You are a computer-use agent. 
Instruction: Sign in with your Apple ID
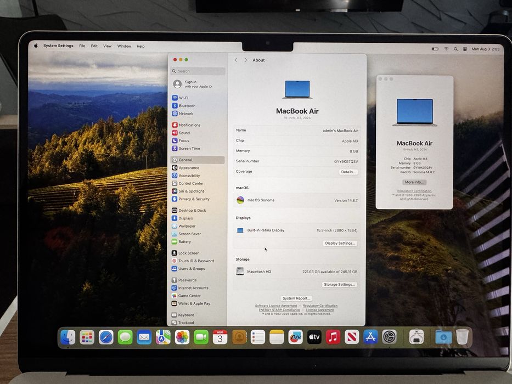198,84
